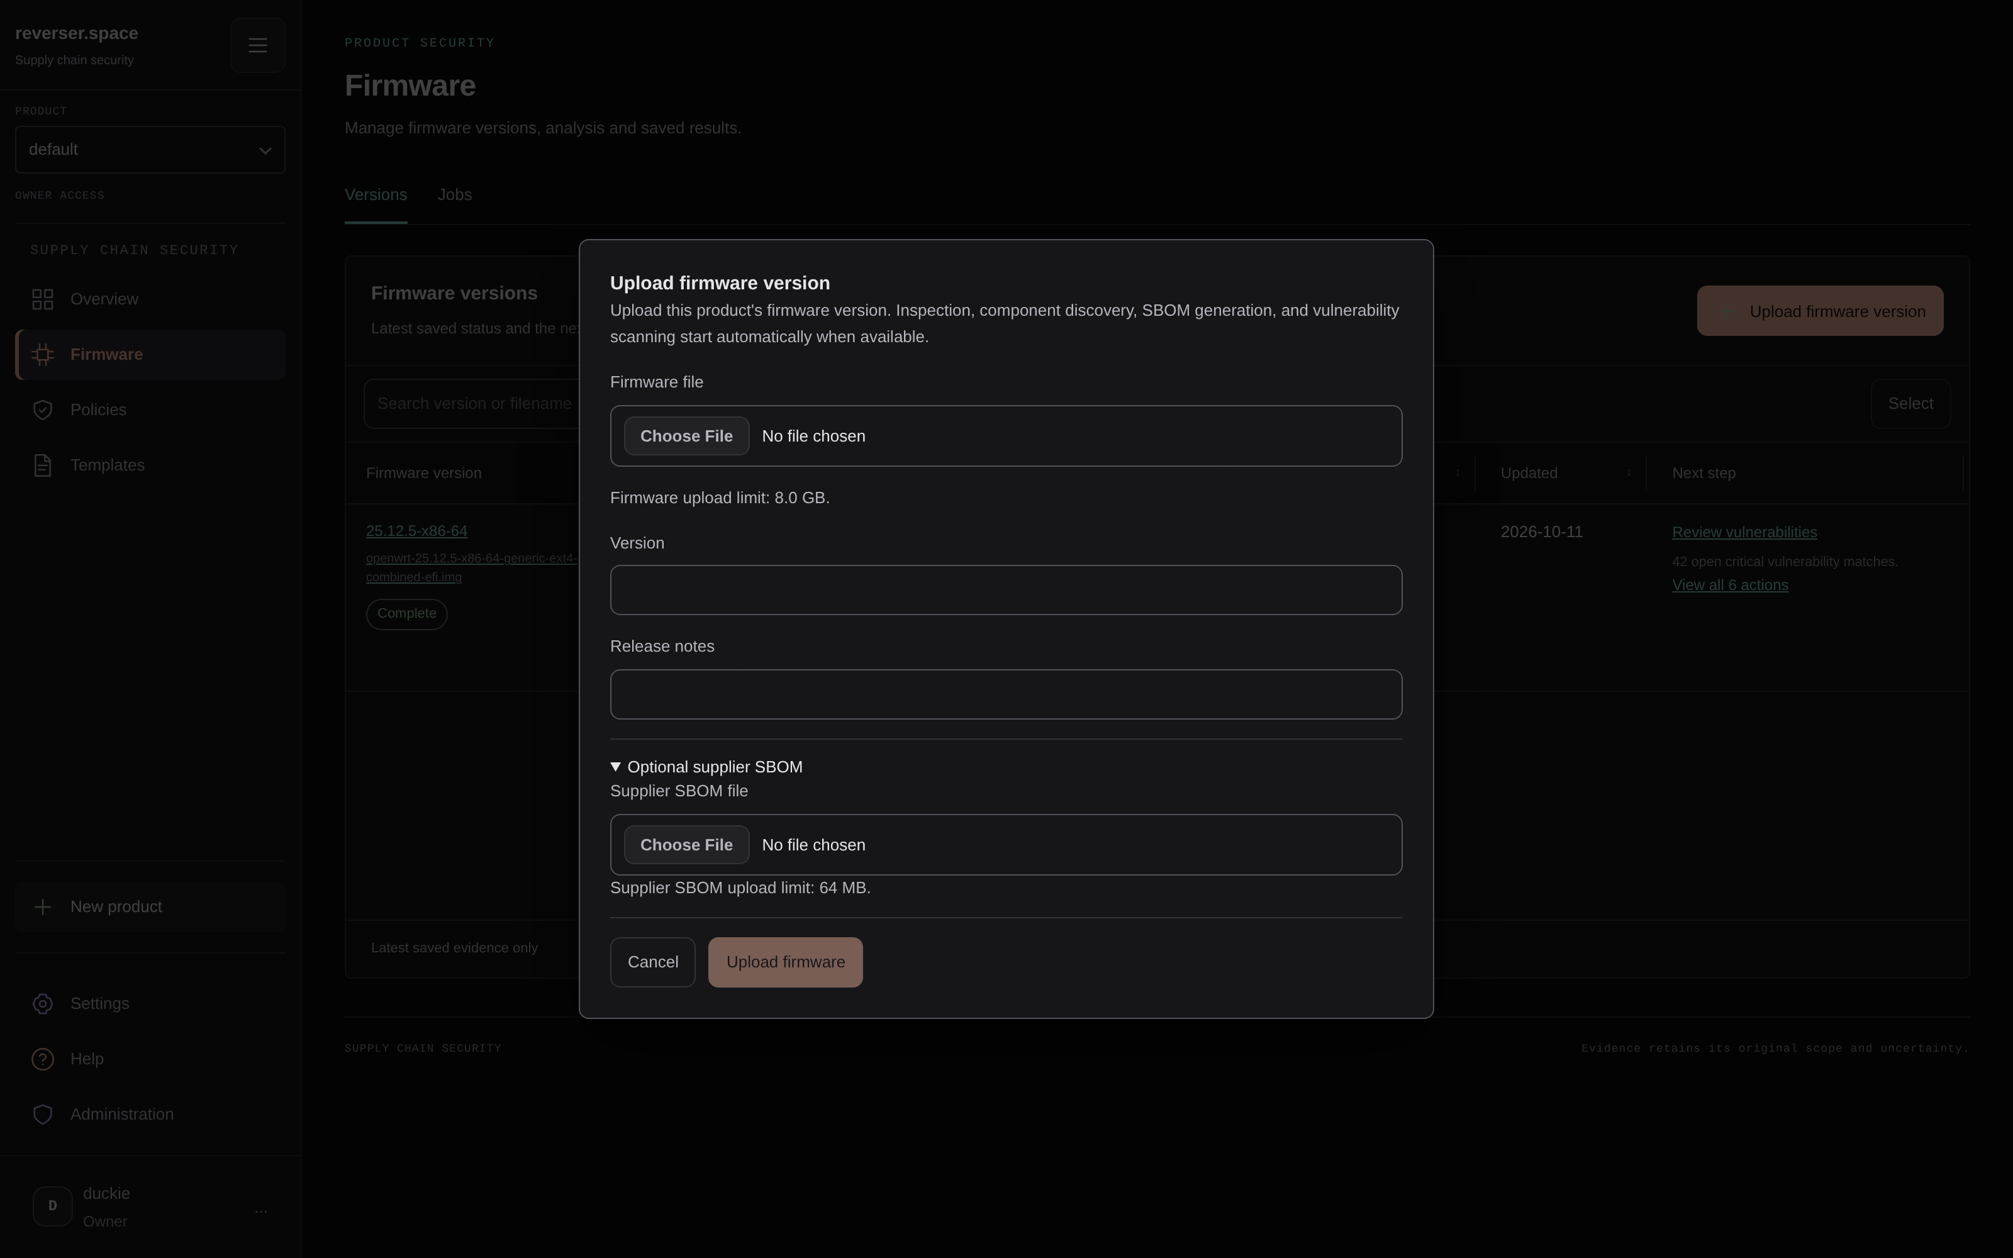Open the user options ellipsis menu
Viewport: 2013px width, 1258px height.
[x=261, y=1211]
